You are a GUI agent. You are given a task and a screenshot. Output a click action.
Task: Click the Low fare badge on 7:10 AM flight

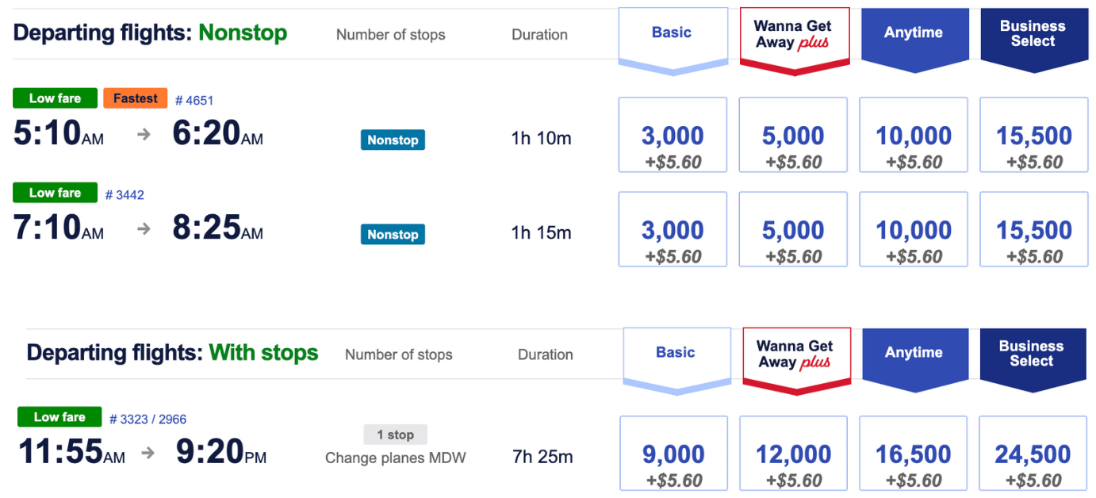tap(55, 193)
